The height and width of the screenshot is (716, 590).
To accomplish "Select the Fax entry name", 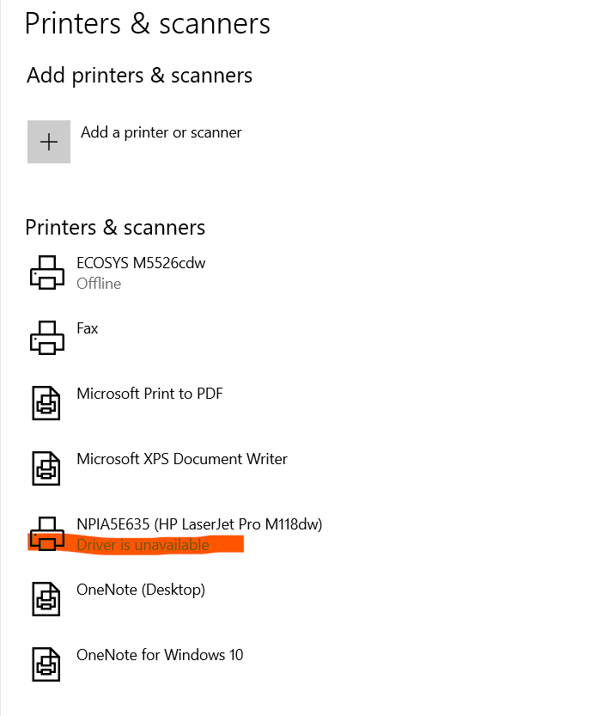I will coord(88,328).
